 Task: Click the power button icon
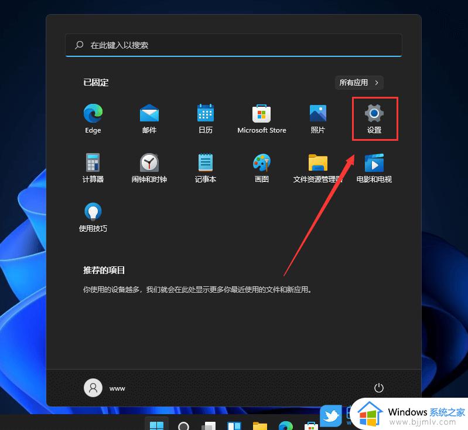pyautogui.click(x=378, y=388)
